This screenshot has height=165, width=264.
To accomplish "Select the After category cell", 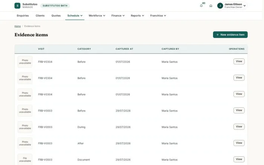I will pyautogui.click(x=80, y=144).
